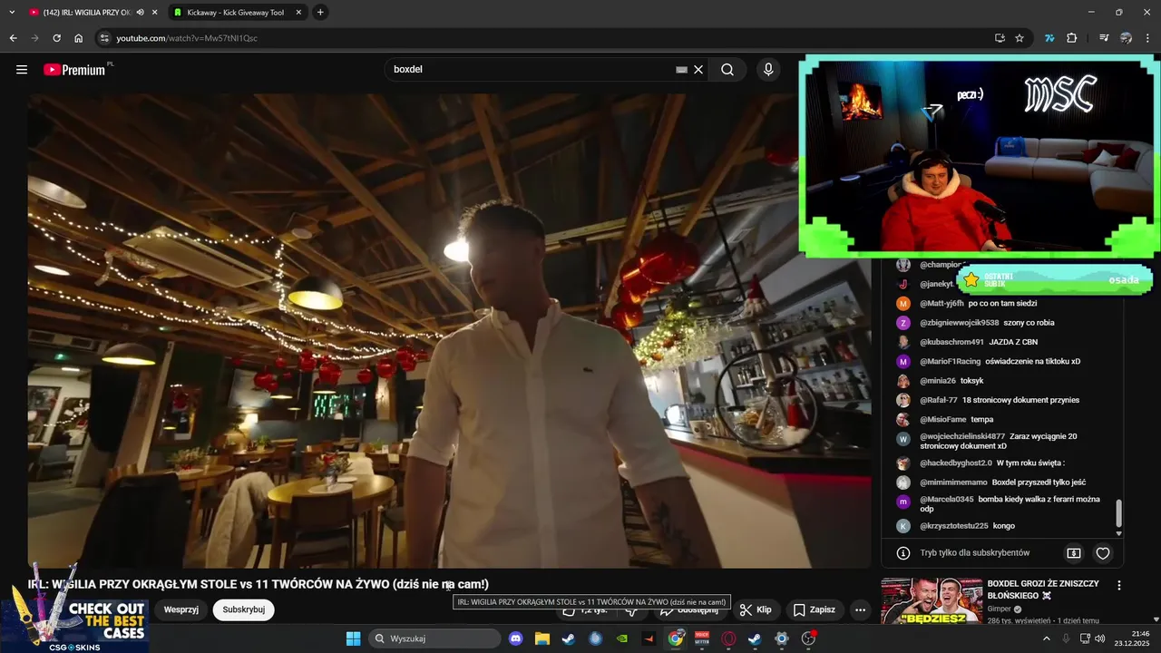Click Wesprzyj support button
The width and height of the screenshot is (1161, 653).
(181, 609)
